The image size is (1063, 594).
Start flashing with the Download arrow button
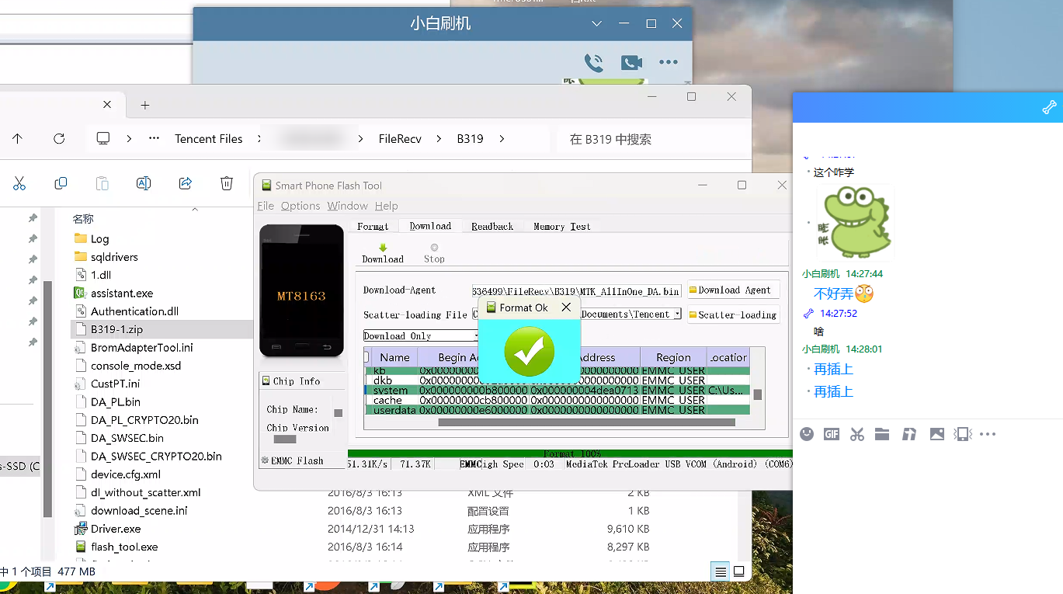[383, 253]
